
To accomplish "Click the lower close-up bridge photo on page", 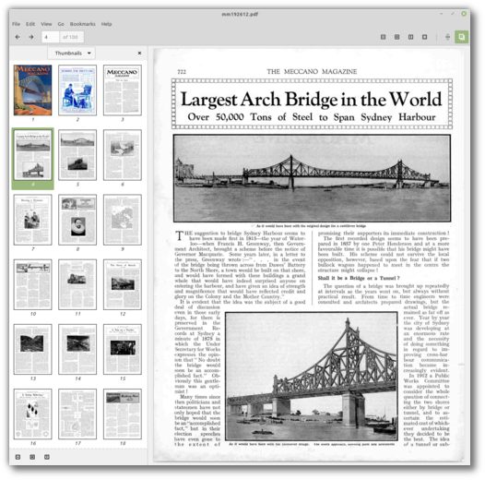I will [x=312, y=377].
